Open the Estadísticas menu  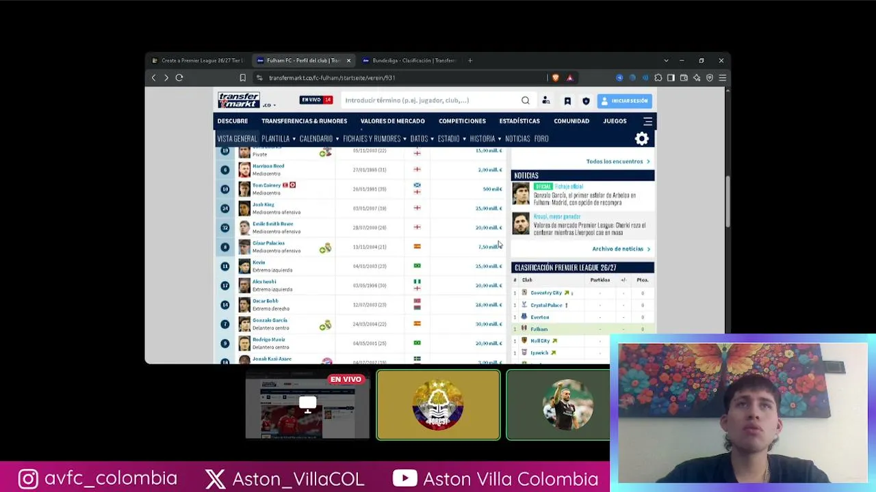[x=519, y=121]
